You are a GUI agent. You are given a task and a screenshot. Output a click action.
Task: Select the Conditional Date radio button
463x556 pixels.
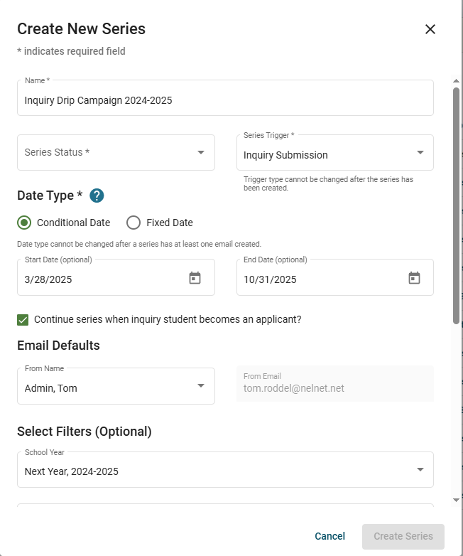[24, 223]
